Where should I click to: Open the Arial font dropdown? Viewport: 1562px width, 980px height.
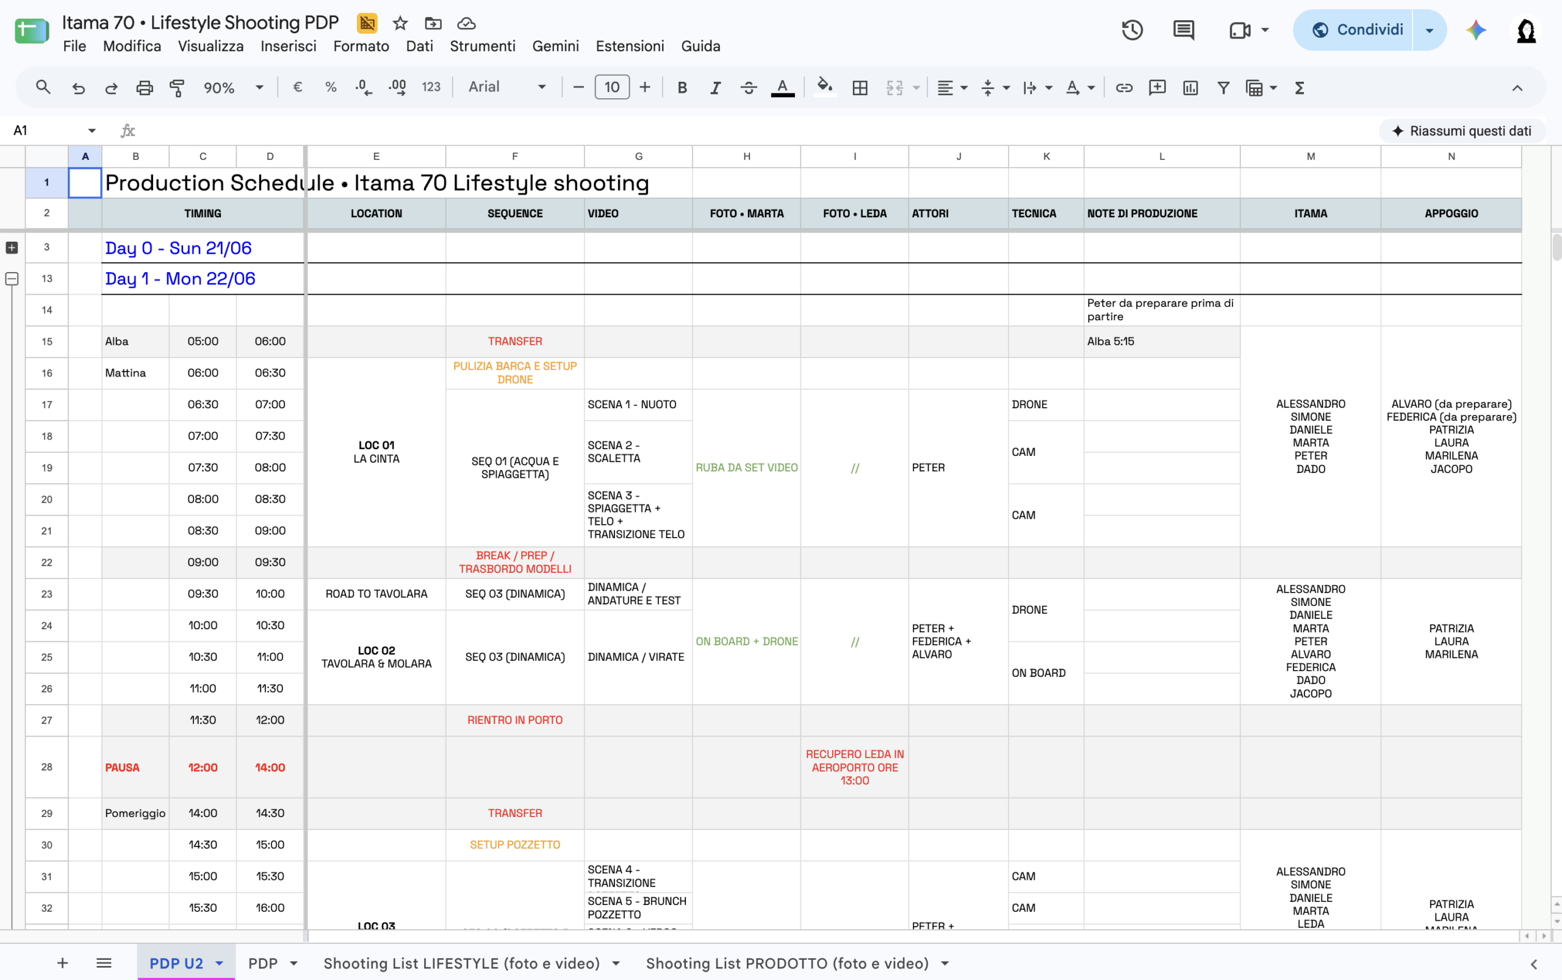point(508,87)
